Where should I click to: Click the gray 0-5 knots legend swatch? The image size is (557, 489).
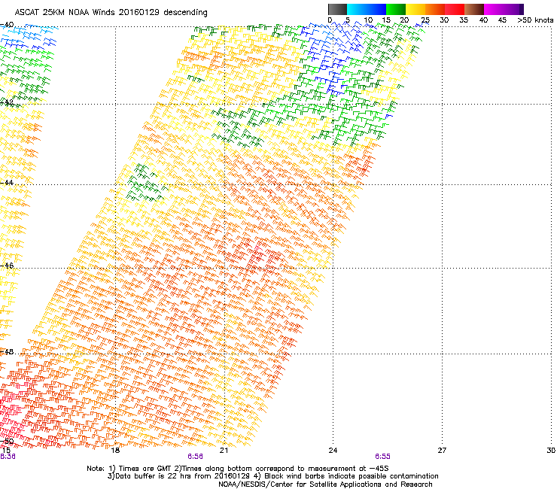(x=337, y=9)
